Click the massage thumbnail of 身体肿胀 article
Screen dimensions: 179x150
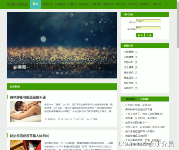(26, 112)
